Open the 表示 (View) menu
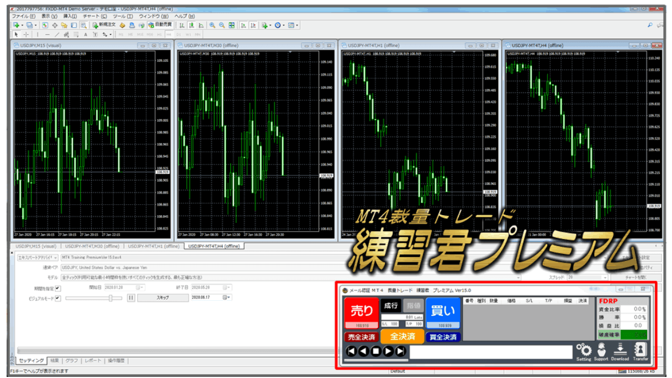Viewport: 672px width, 378px height. [x=49, y=16]
